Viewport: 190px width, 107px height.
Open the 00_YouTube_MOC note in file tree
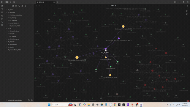click(x=15, y=26)
